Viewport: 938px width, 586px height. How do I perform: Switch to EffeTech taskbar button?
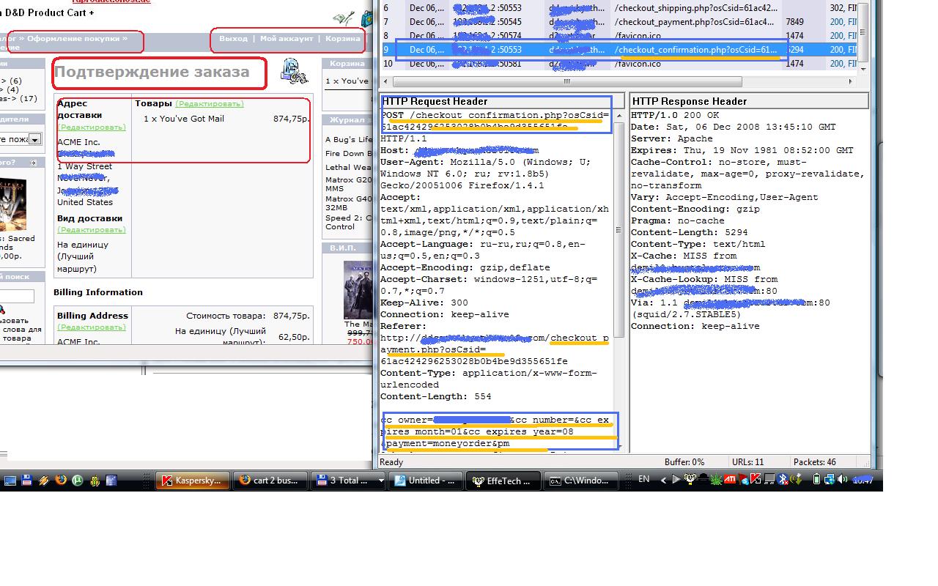503,481
